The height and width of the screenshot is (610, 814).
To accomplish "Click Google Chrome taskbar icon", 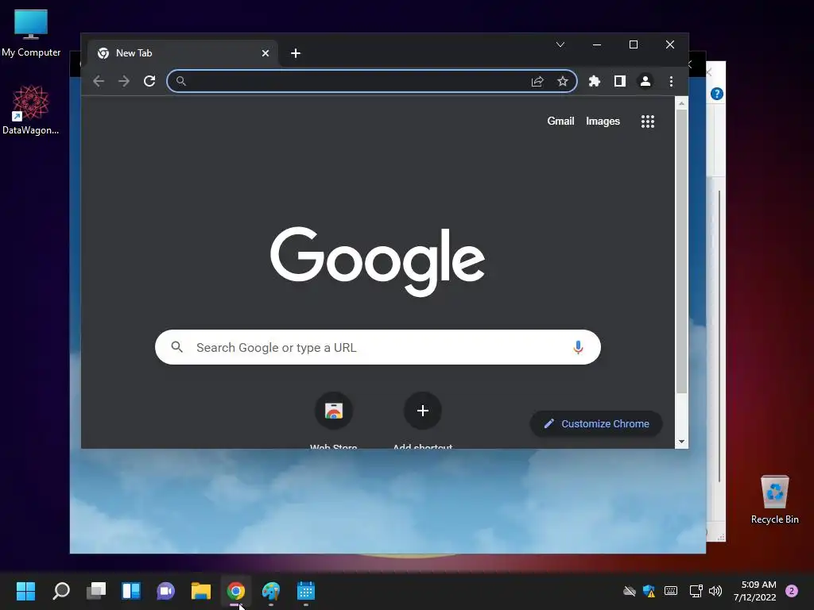I will [x=235, y=591].
